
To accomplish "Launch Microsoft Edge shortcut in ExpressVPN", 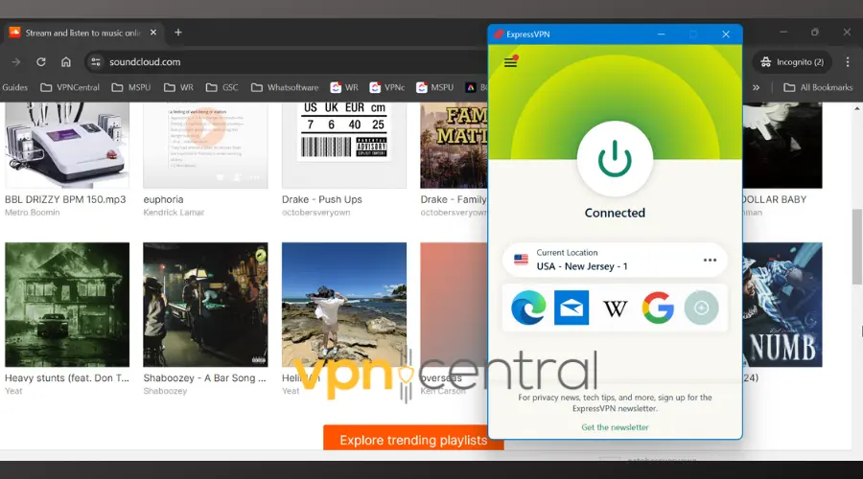I will (528, 308).
